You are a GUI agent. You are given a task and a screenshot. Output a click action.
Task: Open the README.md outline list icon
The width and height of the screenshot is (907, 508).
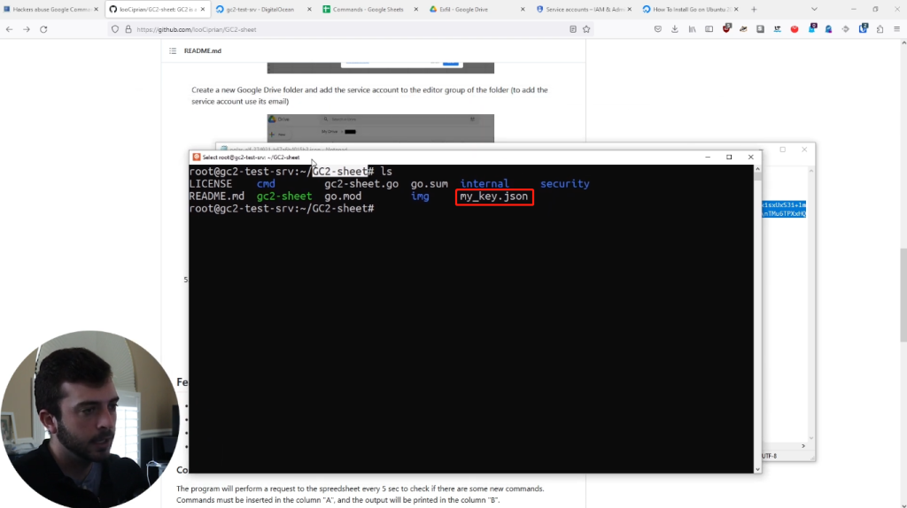173,50
